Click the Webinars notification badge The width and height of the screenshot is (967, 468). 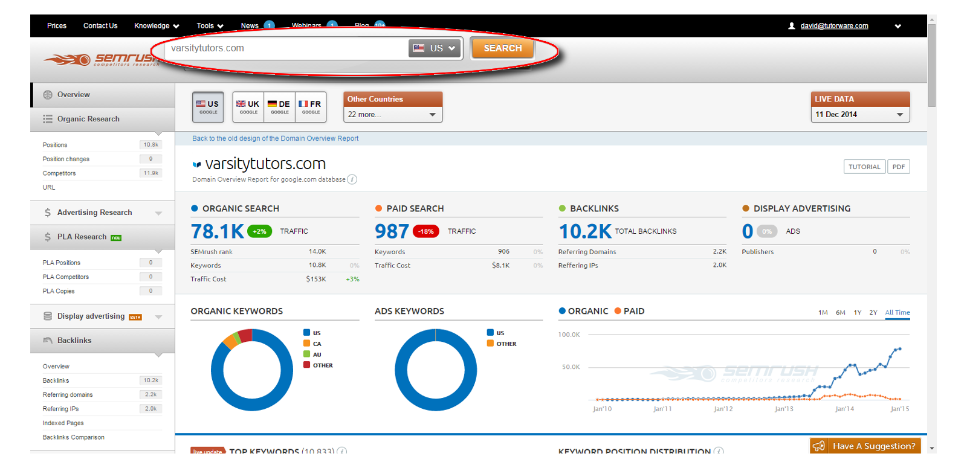332,25
